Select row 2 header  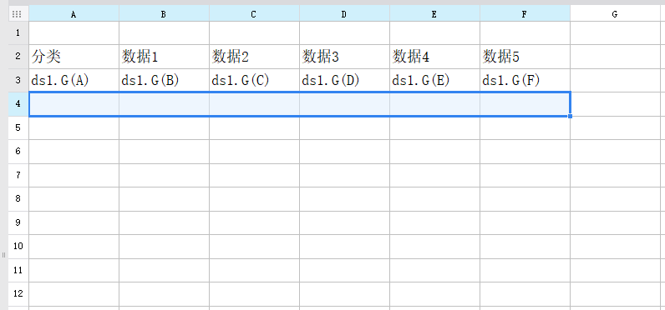point(18,57)
